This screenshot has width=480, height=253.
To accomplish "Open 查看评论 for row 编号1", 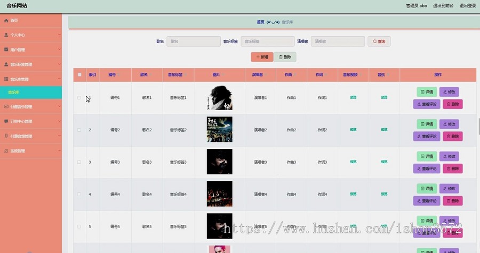I will click(427, 104).
